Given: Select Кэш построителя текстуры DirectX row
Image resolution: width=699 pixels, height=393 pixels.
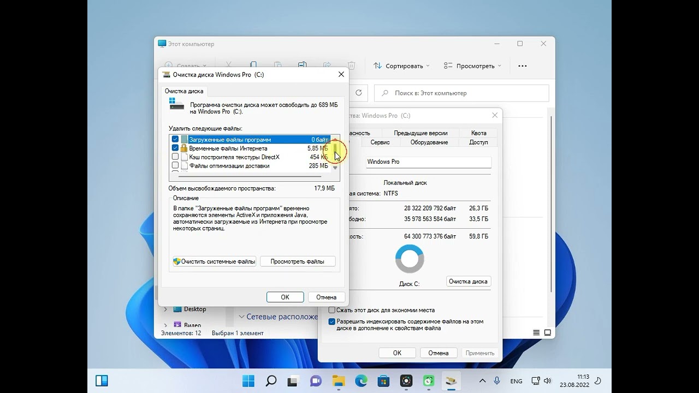Looking at the screenshot, I should tap(251, 157).
